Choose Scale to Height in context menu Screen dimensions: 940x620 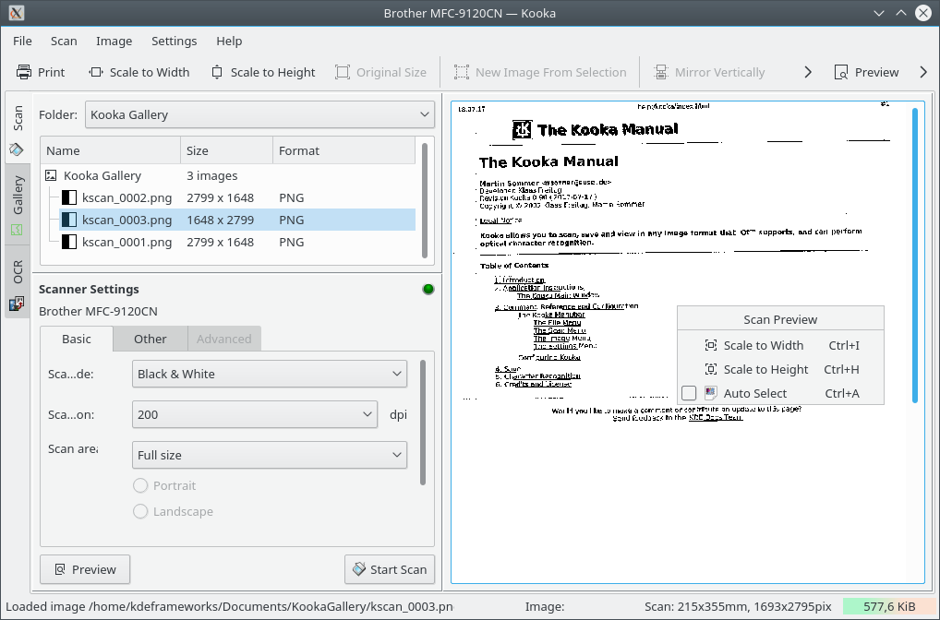tap(780, 369)
